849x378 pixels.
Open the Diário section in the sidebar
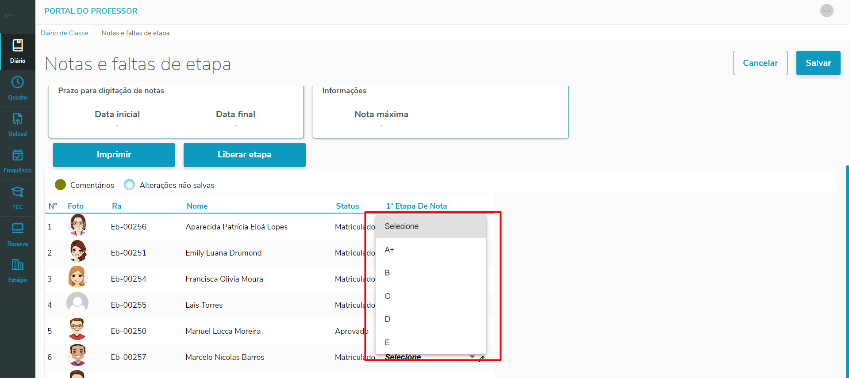click(x=18, y=52)
